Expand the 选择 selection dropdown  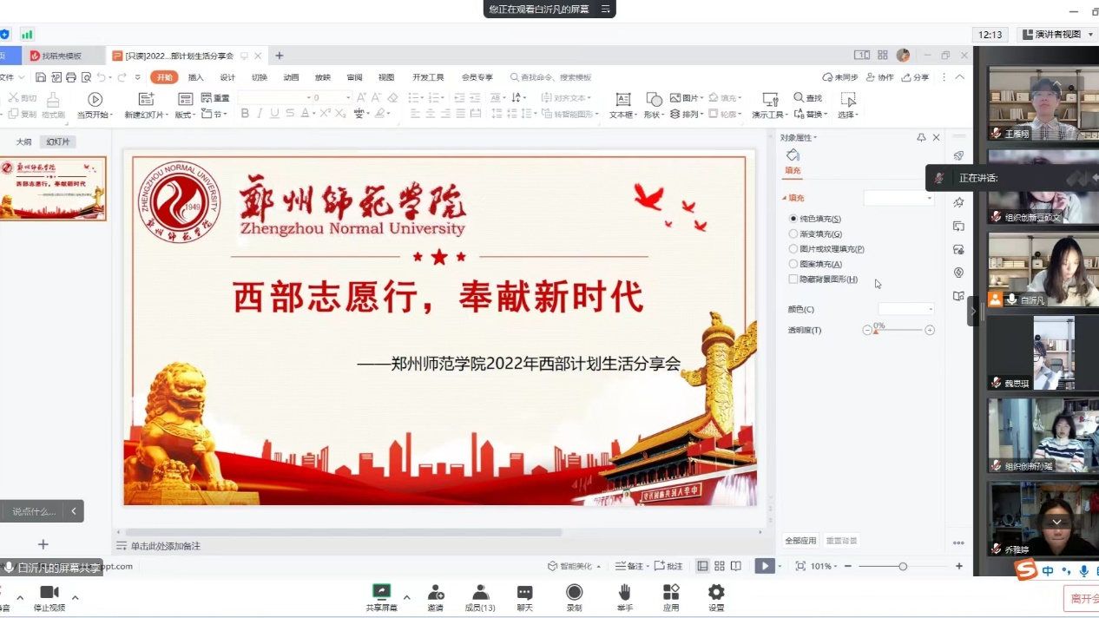pyautogui.click(x=848, y=113)
